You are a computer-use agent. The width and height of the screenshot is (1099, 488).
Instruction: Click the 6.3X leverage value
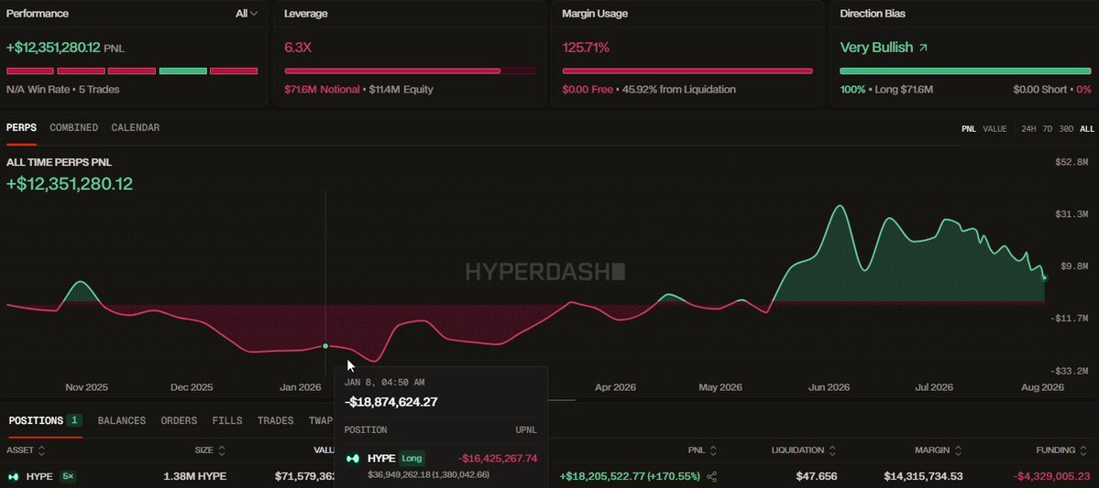pos(298,48)
